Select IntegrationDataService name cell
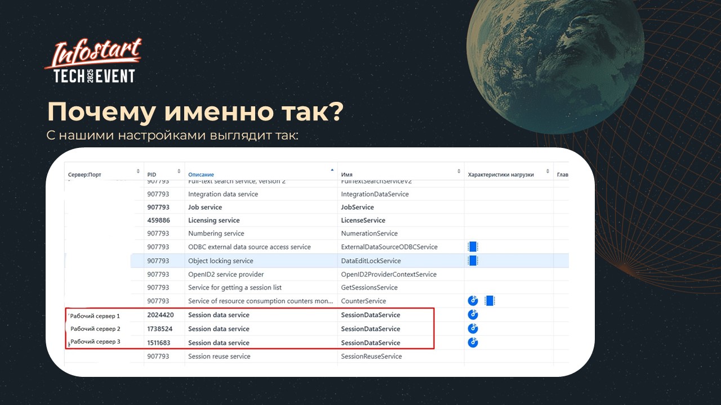 point(375,194)
